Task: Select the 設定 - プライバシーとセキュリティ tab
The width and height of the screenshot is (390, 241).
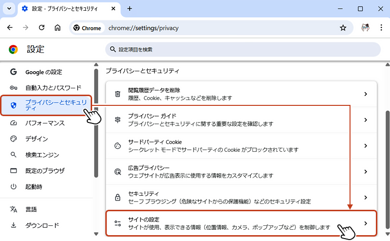Action: click(x=69, y=9)
